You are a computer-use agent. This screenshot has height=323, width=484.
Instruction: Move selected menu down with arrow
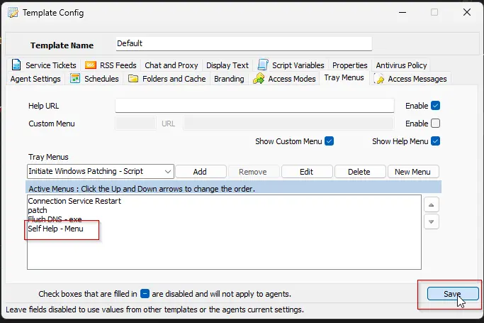point(432,221)
